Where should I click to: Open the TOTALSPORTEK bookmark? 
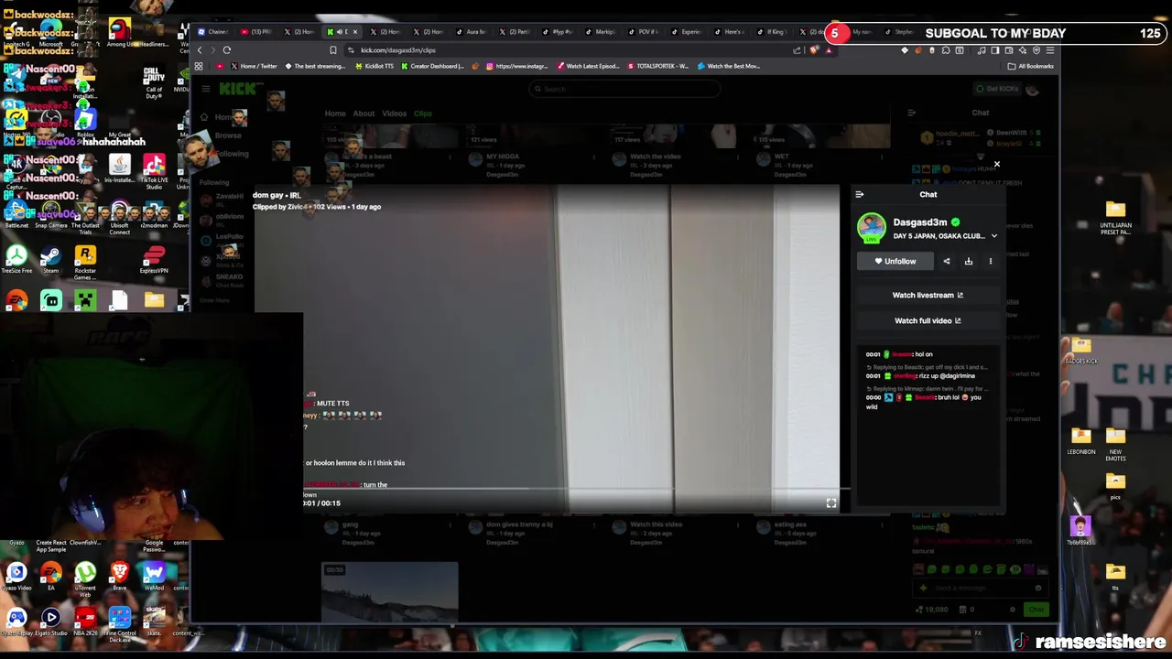tap(657, 66)
